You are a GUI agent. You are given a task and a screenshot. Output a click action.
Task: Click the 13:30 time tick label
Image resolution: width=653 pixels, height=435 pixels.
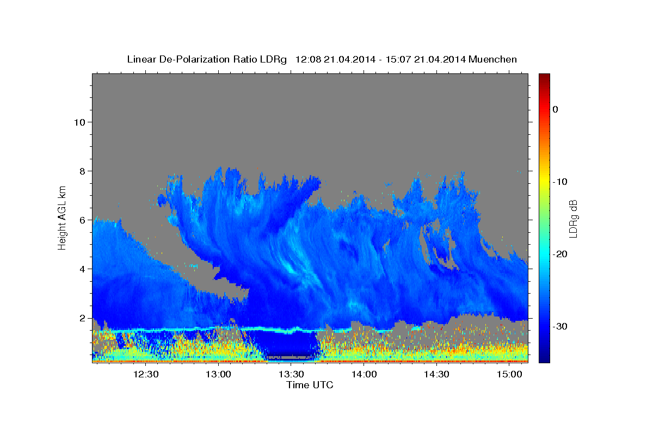tap(291, 374)
